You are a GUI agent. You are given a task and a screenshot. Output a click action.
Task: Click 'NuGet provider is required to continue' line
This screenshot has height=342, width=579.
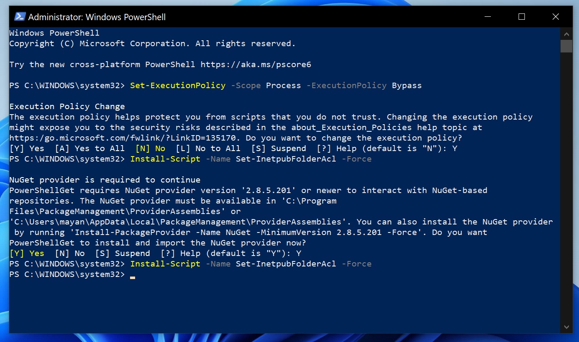pyautogui.click(x=105, y=180)
